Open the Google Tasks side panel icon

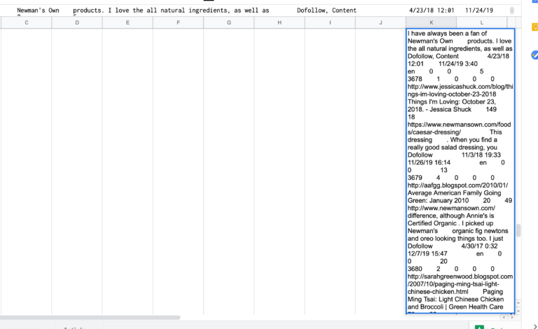(x=534, y=55)
